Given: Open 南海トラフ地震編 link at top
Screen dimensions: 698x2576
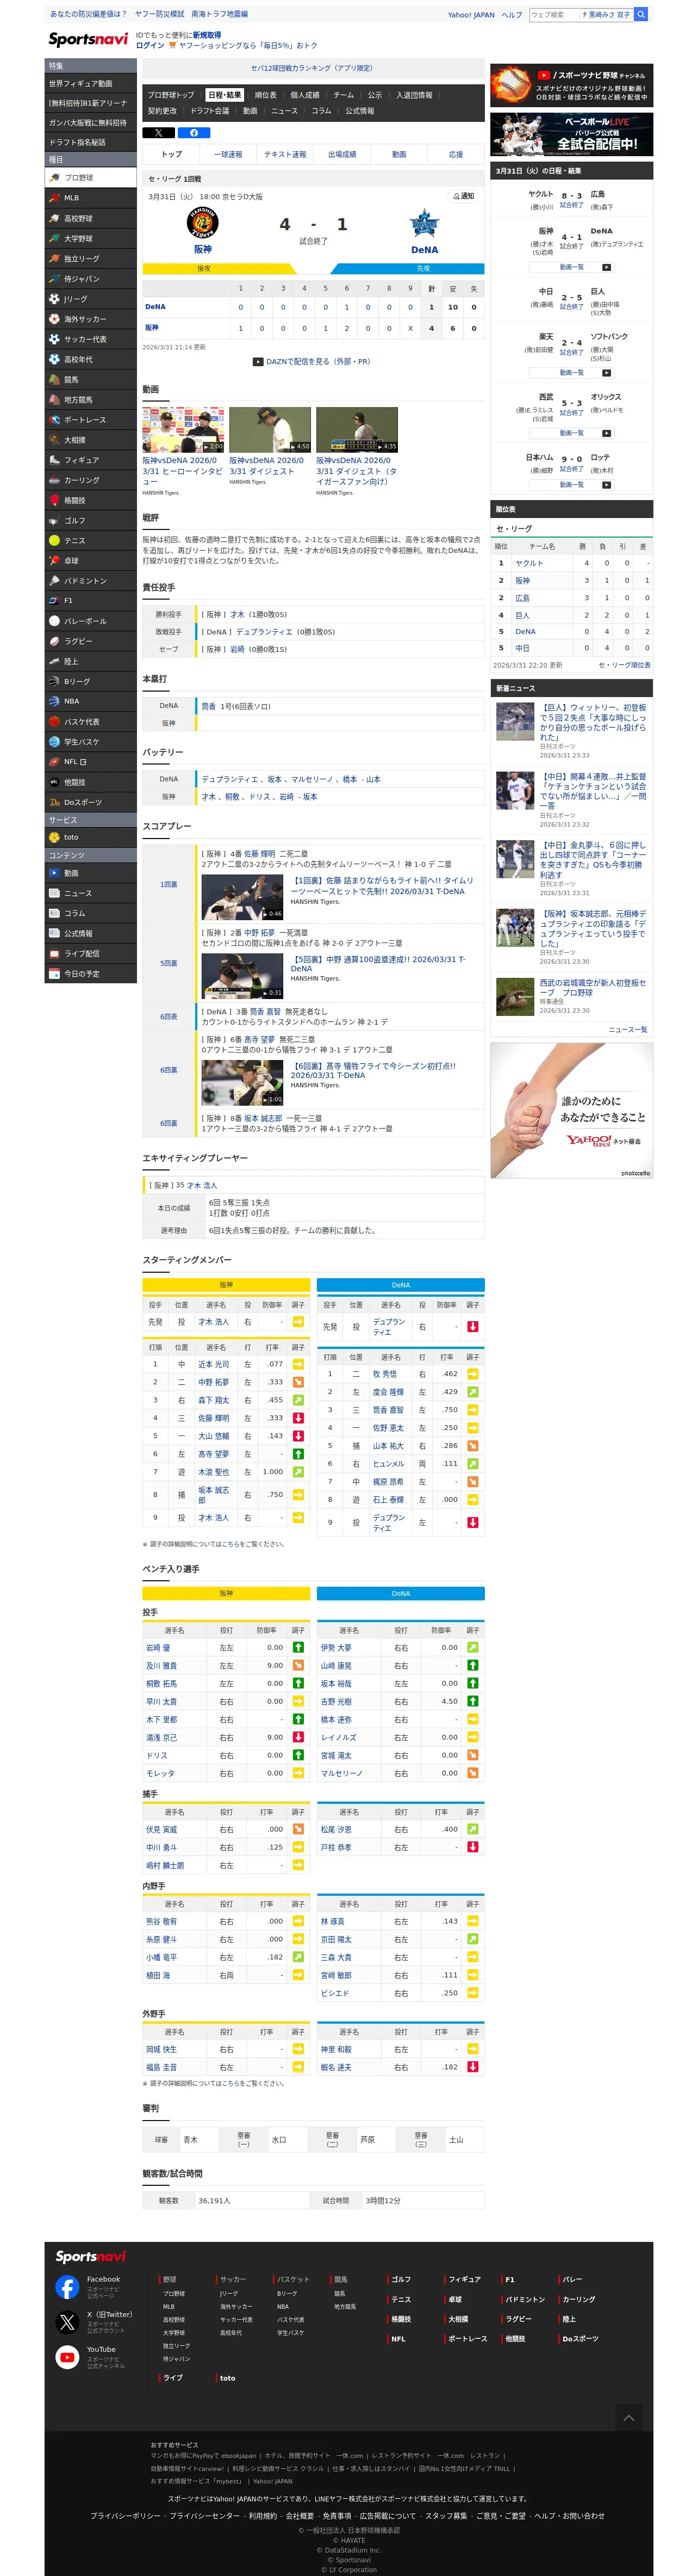Looking at the screenshot, I should (x=220, y=14).
